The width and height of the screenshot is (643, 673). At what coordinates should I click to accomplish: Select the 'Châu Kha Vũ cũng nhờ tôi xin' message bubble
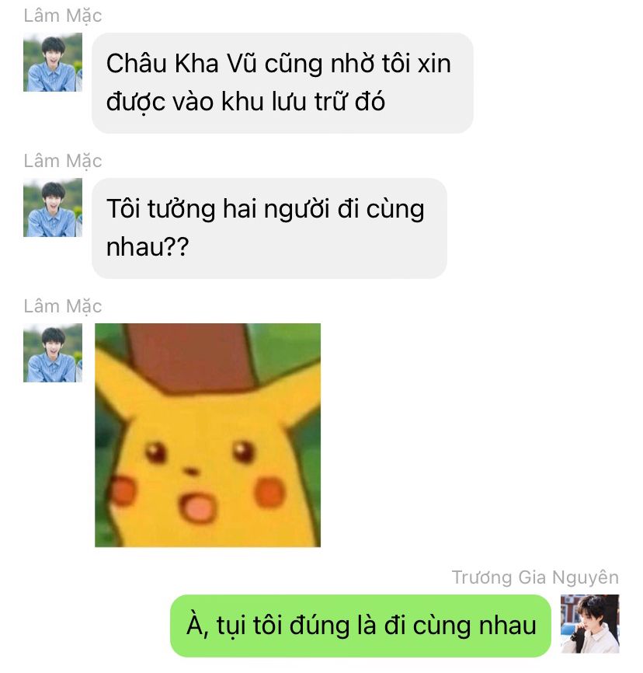click(x=282, y=83)
